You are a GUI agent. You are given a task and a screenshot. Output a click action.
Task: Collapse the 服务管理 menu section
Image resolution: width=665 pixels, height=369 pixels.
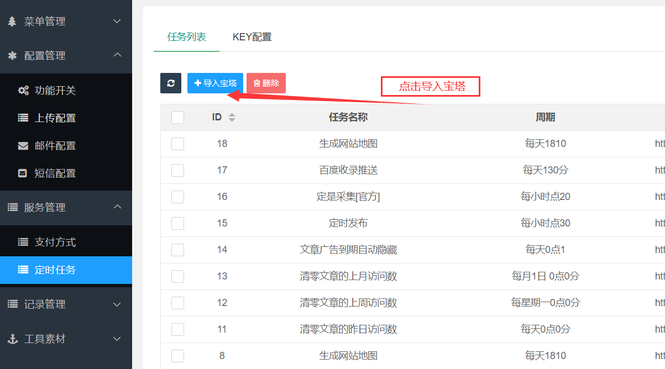(117, 208)
